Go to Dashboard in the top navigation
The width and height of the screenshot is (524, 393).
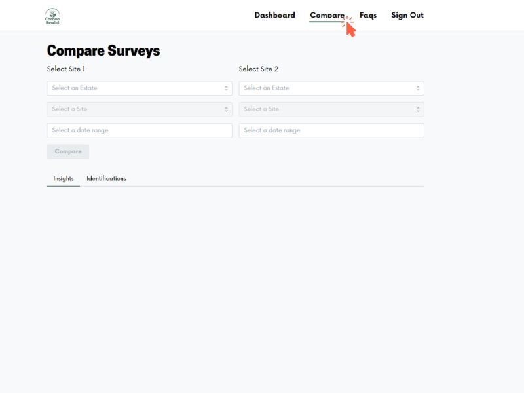pos(274,15)
